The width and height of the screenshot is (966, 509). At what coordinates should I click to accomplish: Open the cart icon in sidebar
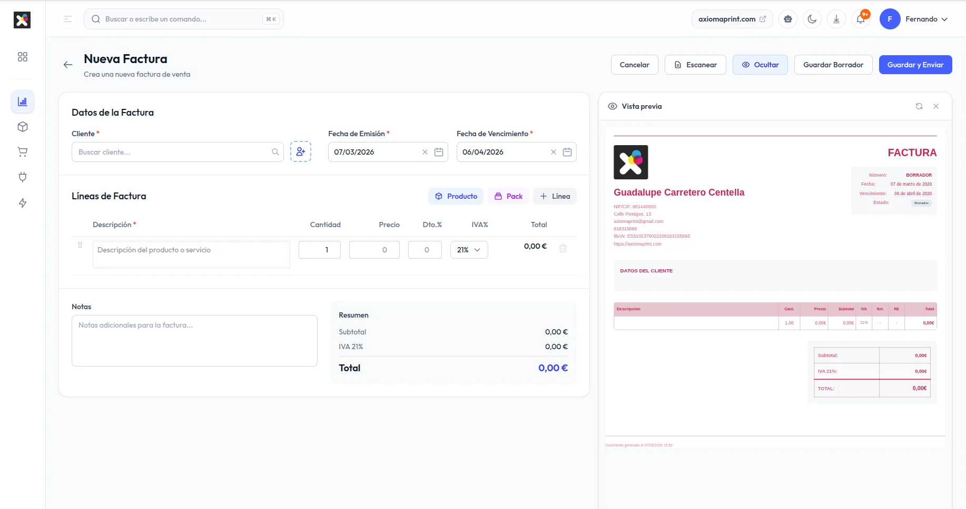[x=23, y=152]
